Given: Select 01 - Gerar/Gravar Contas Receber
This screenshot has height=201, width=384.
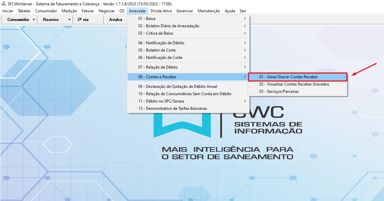Looking at the screenshot, I should pyautogui.click(x=288, y=77).
